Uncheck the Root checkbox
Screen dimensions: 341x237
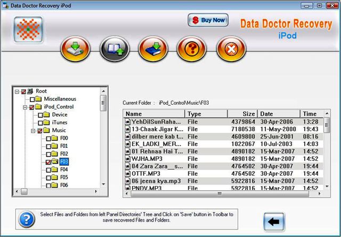click(x=23, y=92)
